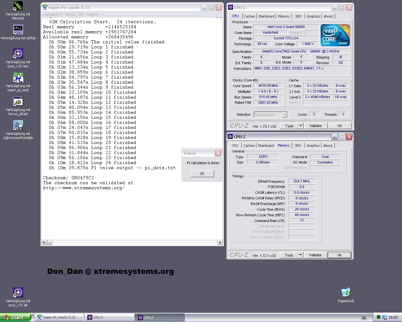Viewport: 402px width, 322px height.
Task: Launch the cpuz_x32 alt shortcut
Action: (x=18, y=293)
